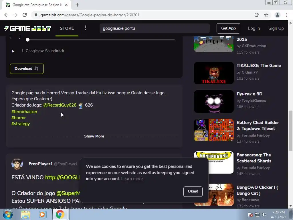Screen dimensions: 293x220
Task: Open ErenPlayer1 avatar
Action: pos(17,164)
